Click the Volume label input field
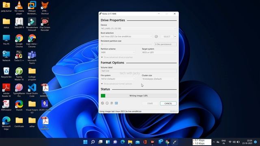Image resolution: width=260 pixels, height=146 pixels. (x=139, y=71)
